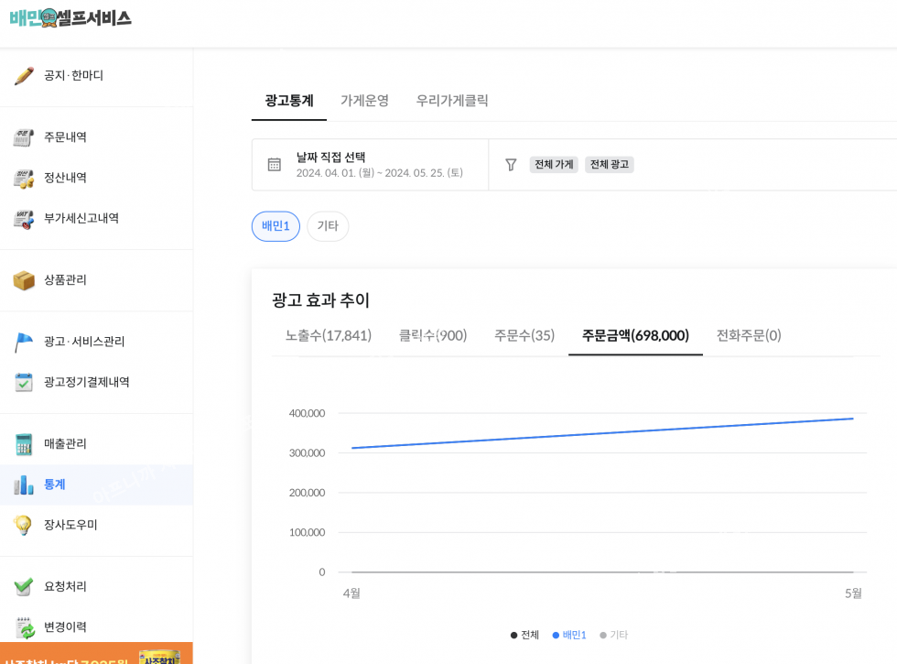Toggle the 기타 filter chip
897x664 pixels.
[x=328, y=226]
